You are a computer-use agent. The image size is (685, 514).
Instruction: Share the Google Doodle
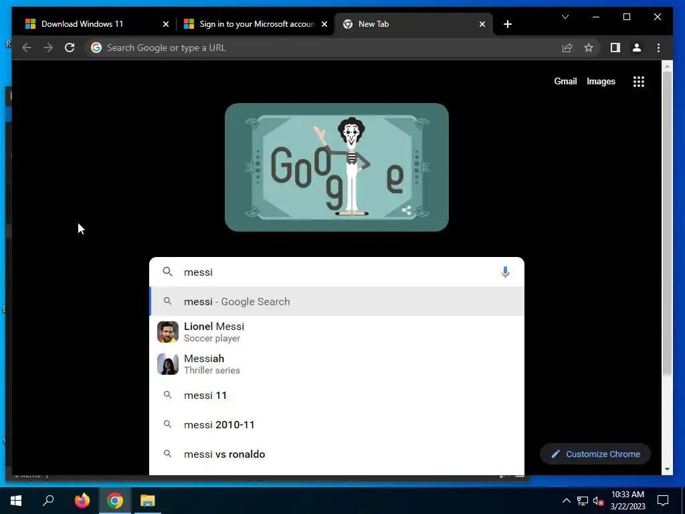(x=406, y=211)
